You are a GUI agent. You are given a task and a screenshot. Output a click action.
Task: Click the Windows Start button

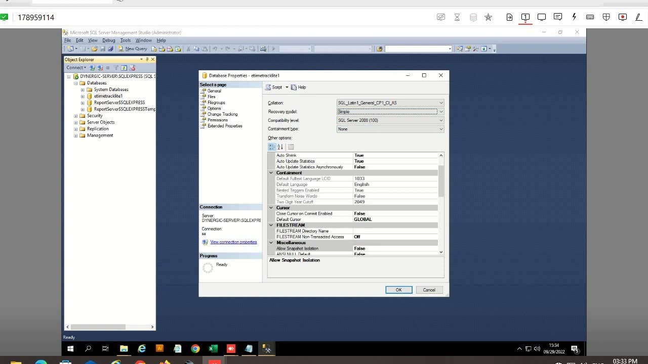70,349
